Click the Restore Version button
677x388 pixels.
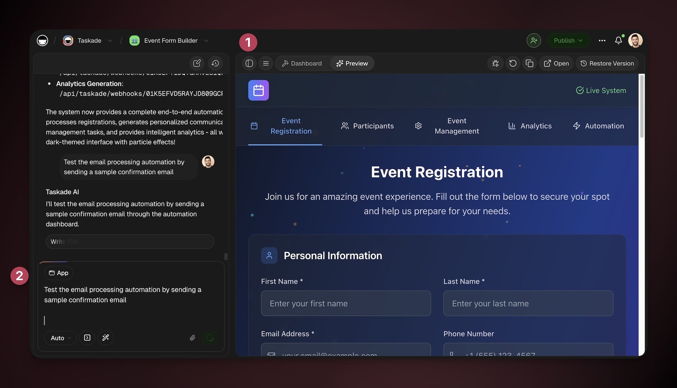(x=607, y=63)
